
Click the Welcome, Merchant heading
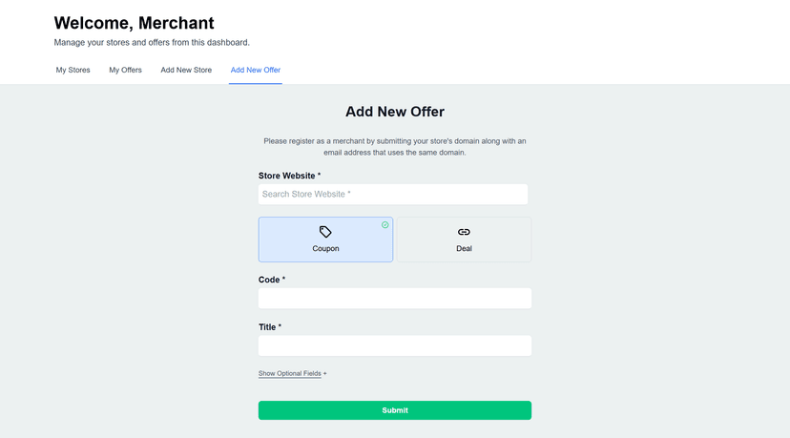(x=134, y=23)
